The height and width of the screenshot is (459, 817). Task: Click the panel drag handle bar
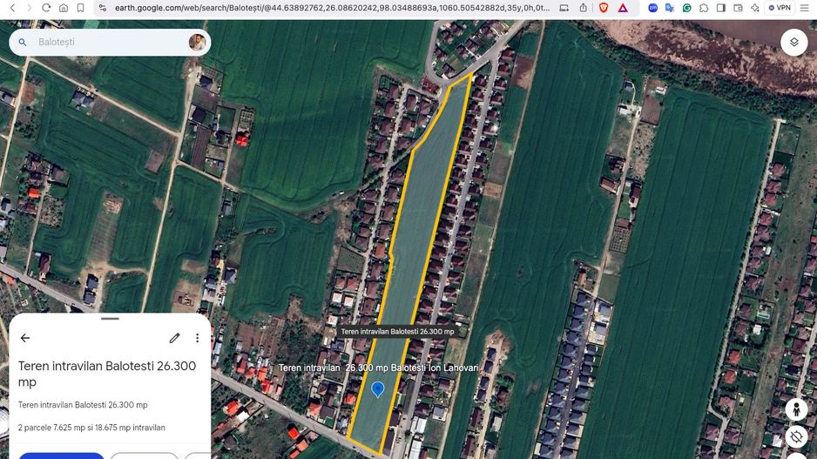click(x=110, y=318)
